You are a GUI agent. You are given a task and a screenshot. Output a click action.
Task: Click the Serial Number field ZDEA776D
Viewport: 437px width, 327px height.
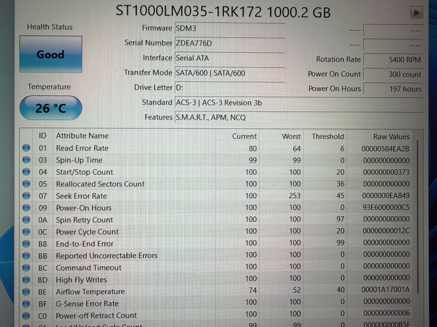pos(230,43)
